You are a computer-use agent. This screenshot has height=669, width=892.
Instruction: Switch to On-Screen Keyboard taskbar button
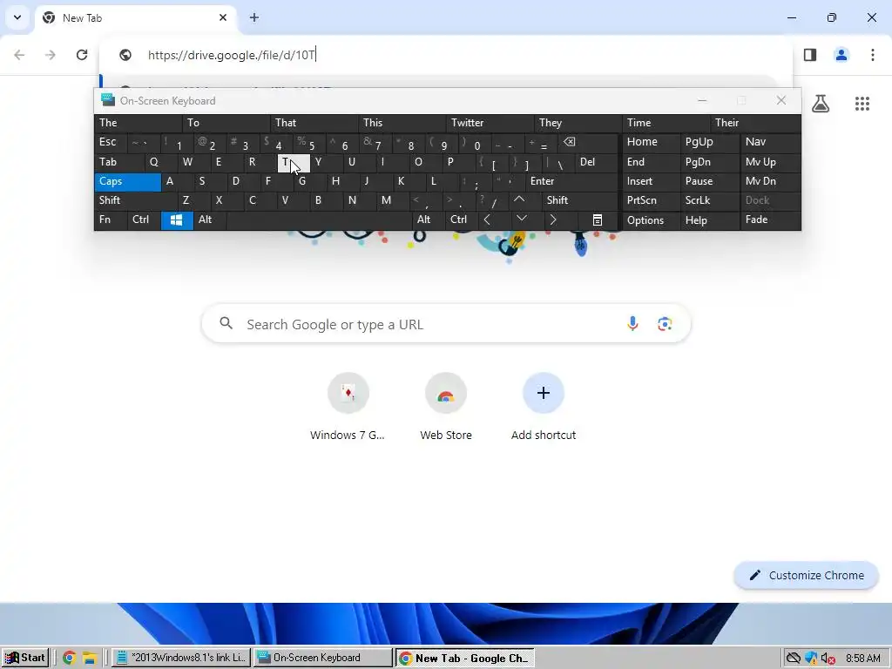(322, 658)
